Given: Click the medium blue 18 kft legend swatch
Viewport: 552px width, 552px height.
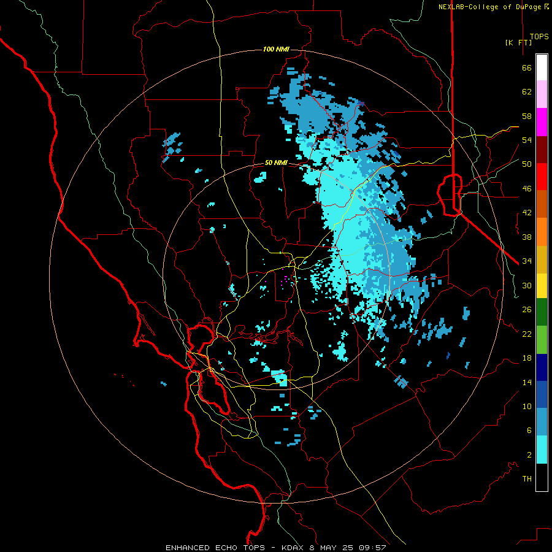Looking at the screenshot, I should point(542,394).
